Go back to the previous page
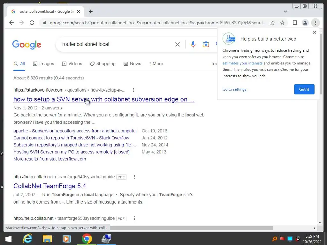This screenshot has width=327, height=245. [11, 23]
